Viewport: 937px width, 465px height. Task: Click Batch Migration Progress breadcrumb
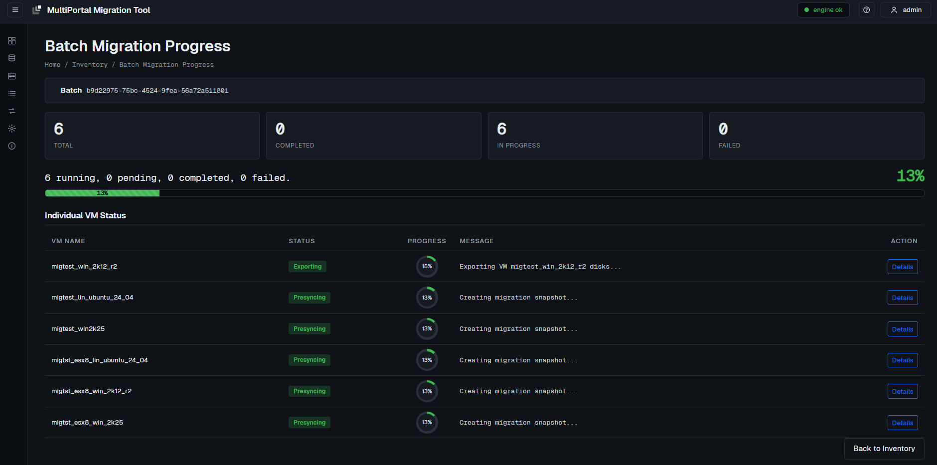pos(166,65)
